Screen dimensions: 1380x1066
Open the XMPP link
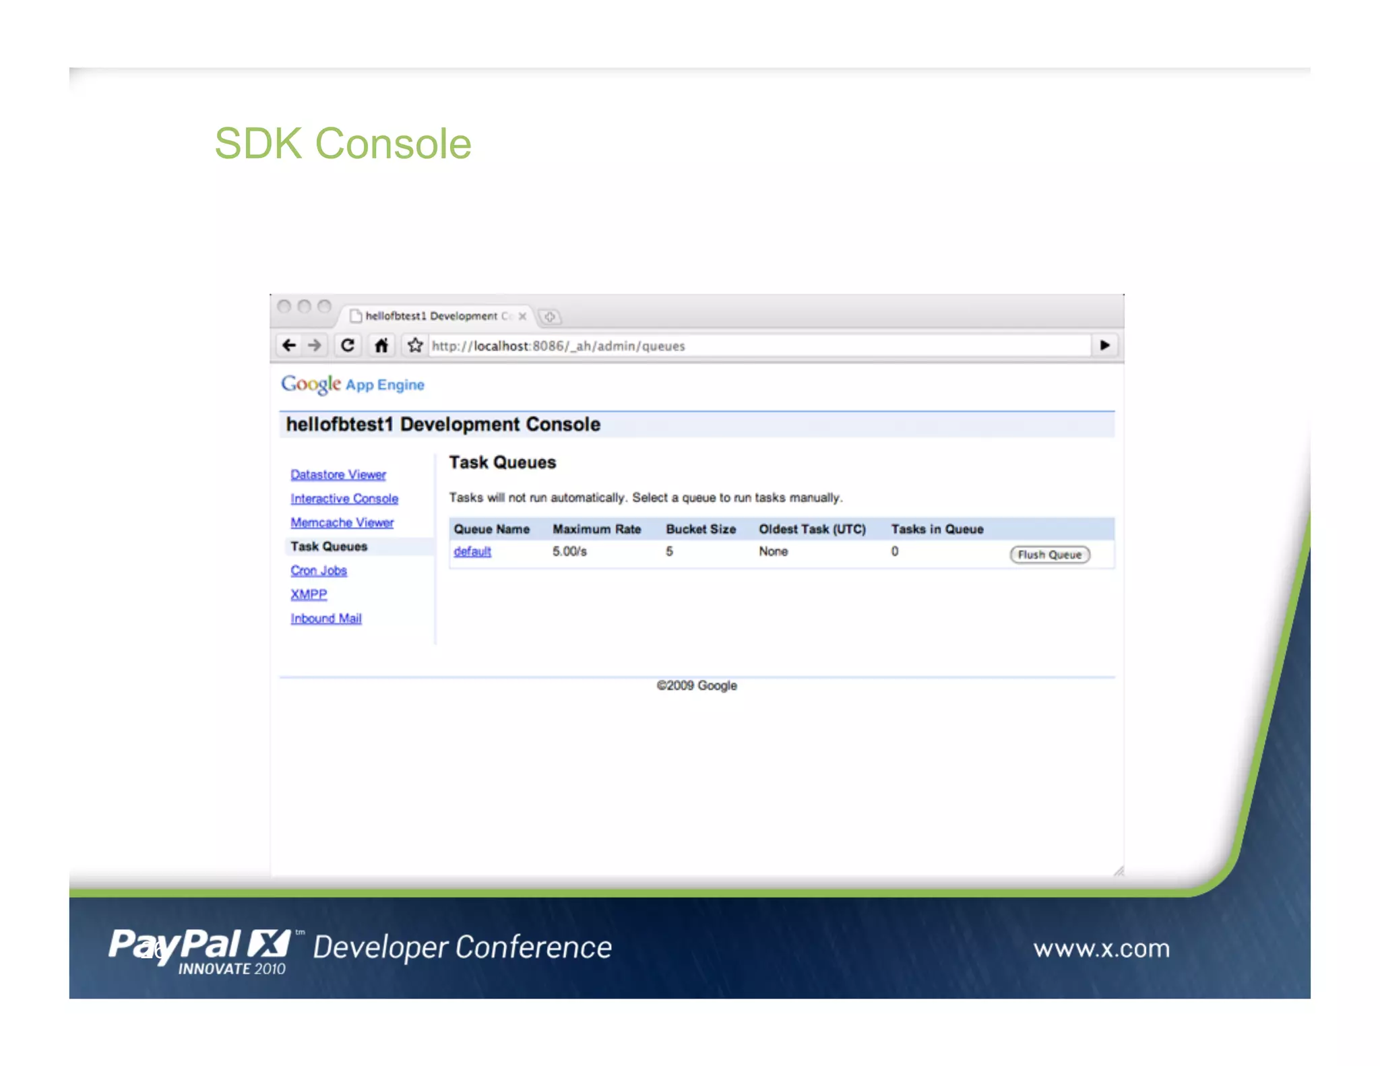pos(309,594)
